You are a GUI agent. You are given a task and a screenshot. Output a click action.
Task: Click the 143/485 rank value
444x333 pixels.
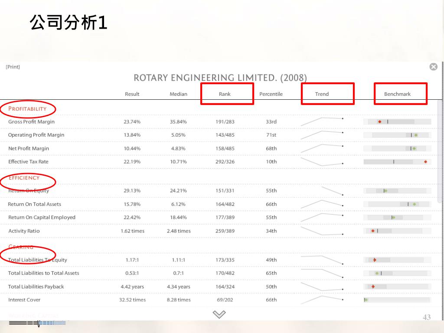(225, 135)
